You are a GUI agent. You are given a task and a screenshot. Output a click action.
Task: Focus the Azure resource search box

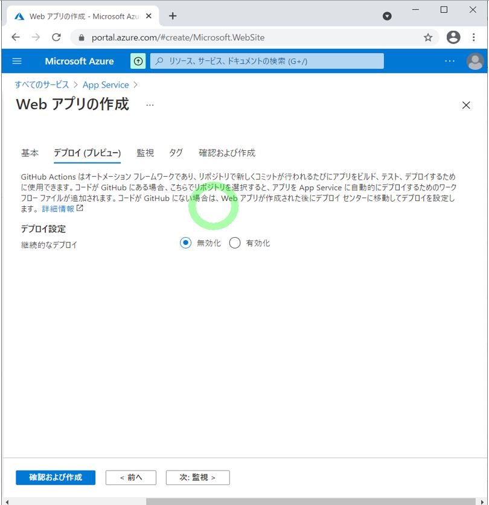click(x=267, y=61)
